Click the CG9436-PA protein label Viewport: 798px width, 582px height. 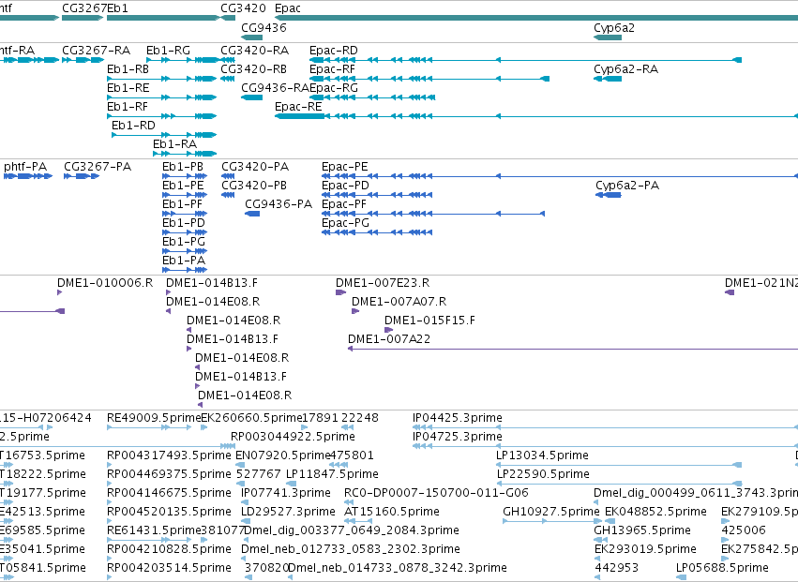279,204
